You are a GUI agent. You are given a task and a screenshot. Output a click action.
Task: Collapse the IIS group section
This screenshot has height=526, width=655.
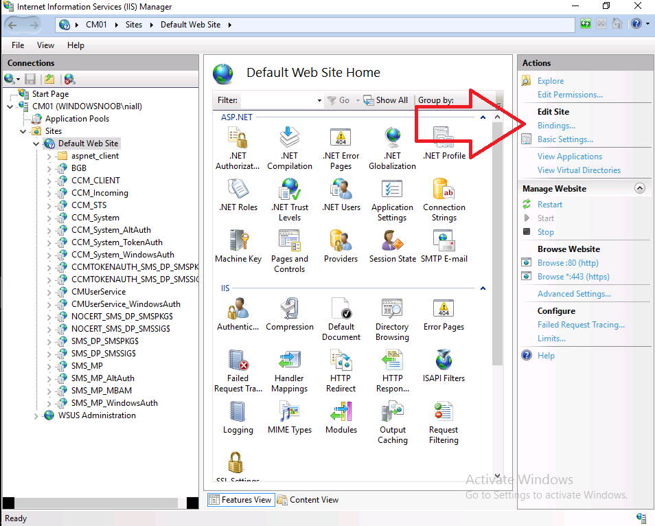point(483,288)
